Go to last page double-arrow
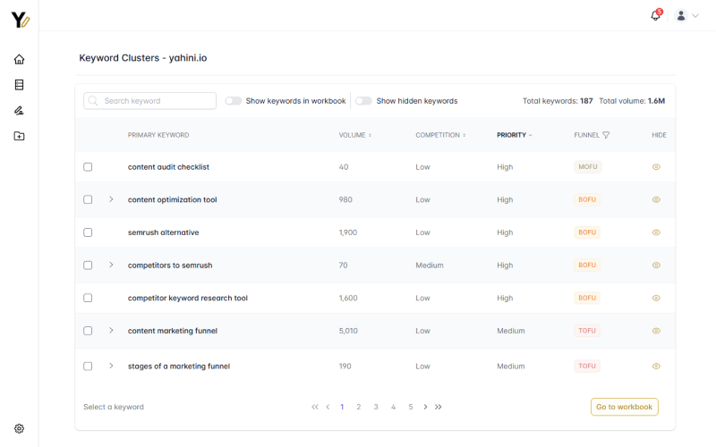Screen dimensions: 716x447 point(438,407)
